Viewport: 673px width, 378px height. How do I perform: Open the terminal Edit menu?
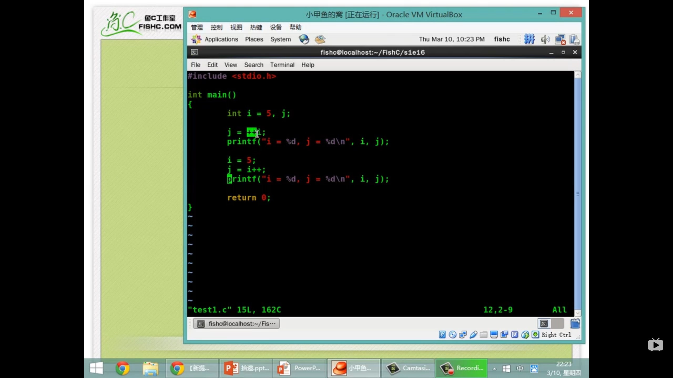(212, 65)
